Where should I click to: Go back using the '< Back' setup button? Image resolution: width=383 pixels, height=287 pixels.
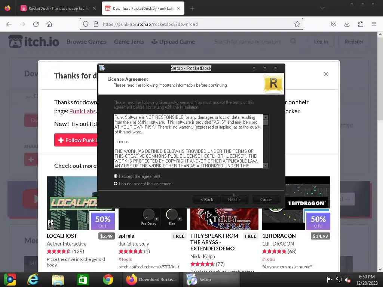pos(206,200)
